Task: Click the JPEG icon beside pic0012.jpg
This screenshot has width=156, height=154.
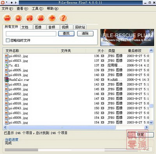Action: click(7, 56)
